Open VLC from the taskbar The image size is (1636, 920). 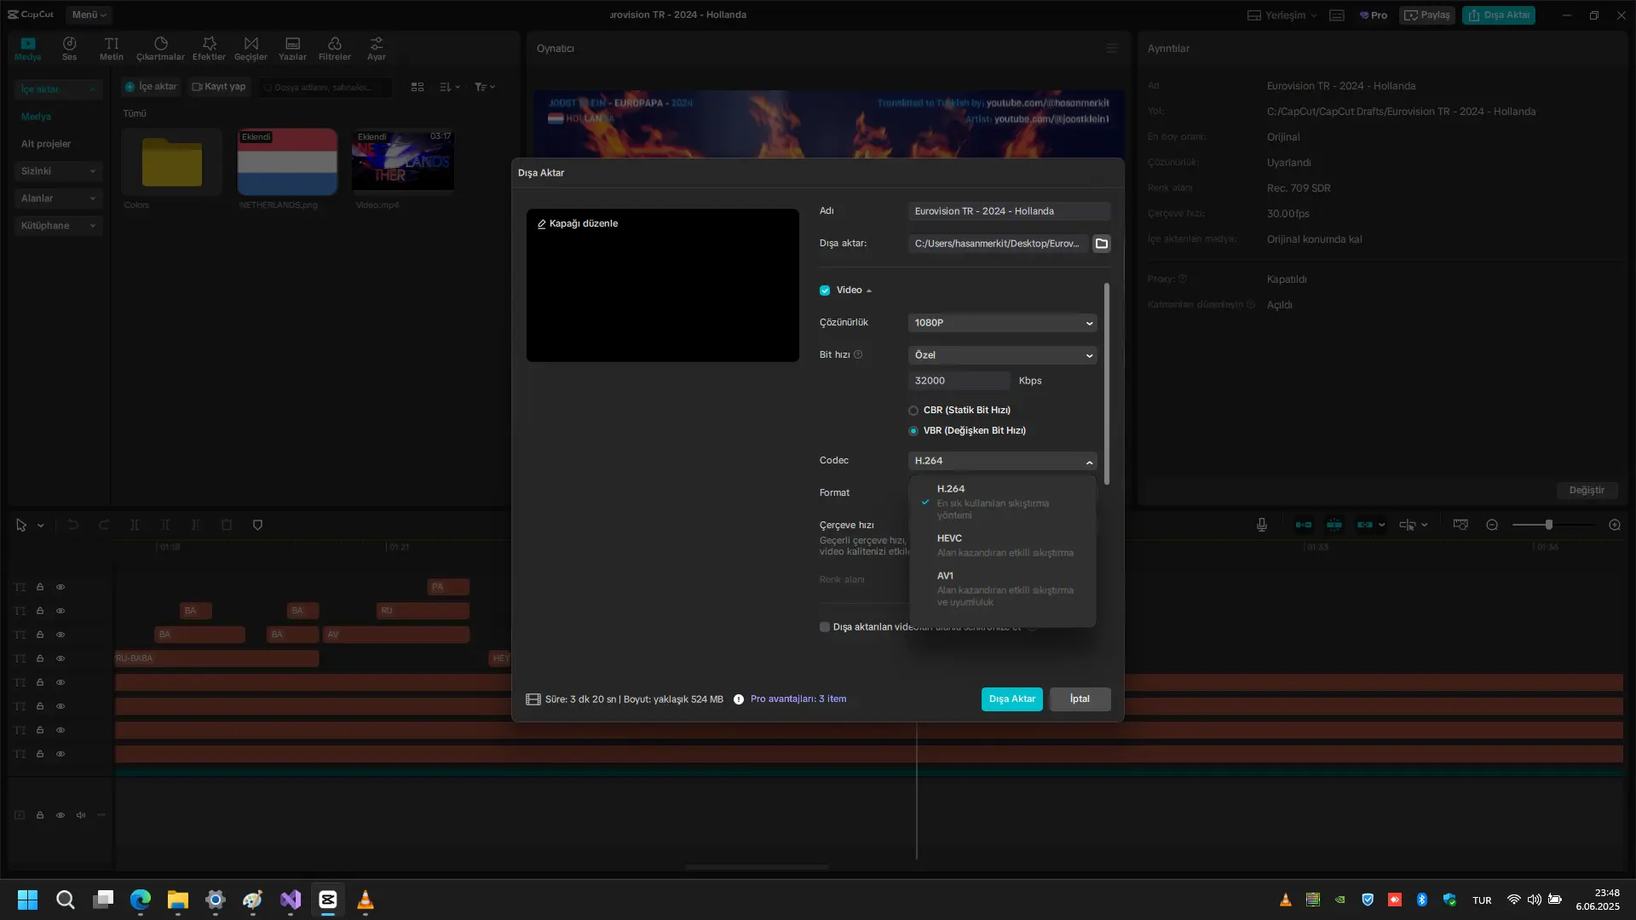pyautogui.click(x=366, y=900)
